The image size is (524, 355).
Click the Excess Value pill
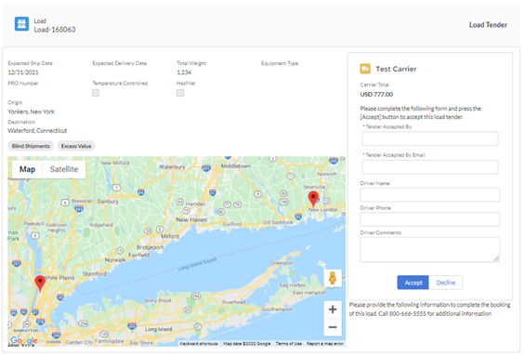(76, 146)
